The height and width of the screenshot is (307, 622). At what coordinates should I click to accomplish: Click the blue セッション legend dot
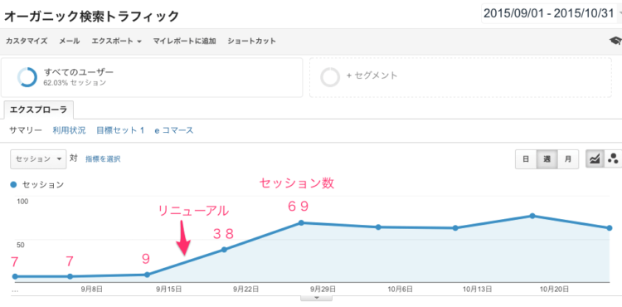pyautogui.click(x=13, y=184)
